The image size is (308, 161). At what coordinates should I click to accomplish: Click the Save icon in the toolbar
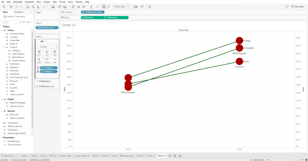[x=28, y=7]
